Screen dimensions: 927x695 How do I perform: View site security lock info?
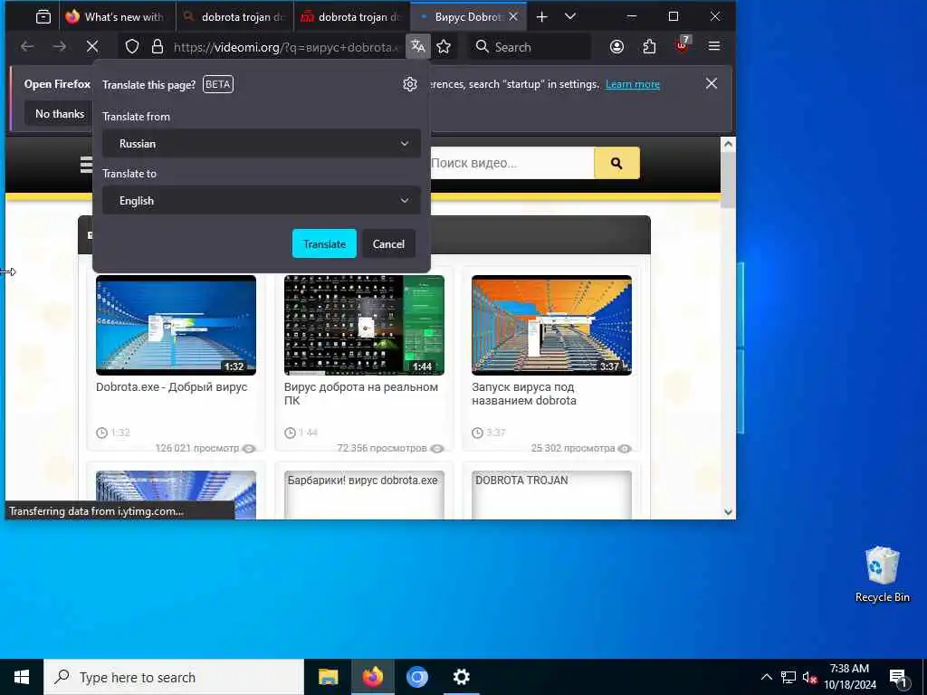(x=158, y=47)
